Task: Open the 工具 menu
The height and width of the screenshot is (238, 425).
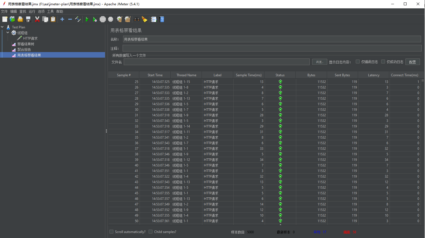Action: (50, 11)
